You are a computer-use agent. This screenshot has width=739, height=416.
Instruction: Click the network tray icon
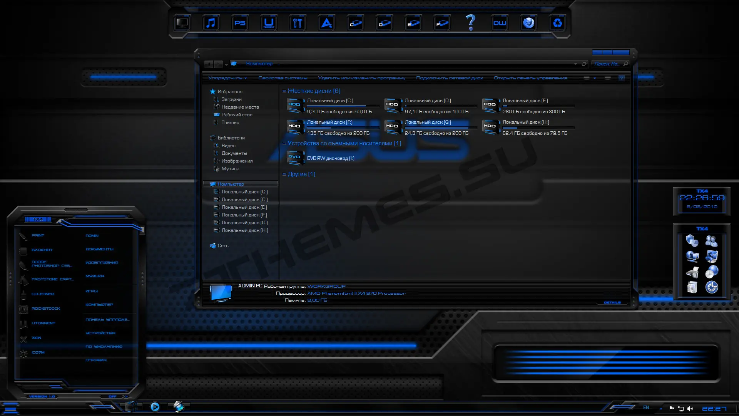[x=681, y=409]
